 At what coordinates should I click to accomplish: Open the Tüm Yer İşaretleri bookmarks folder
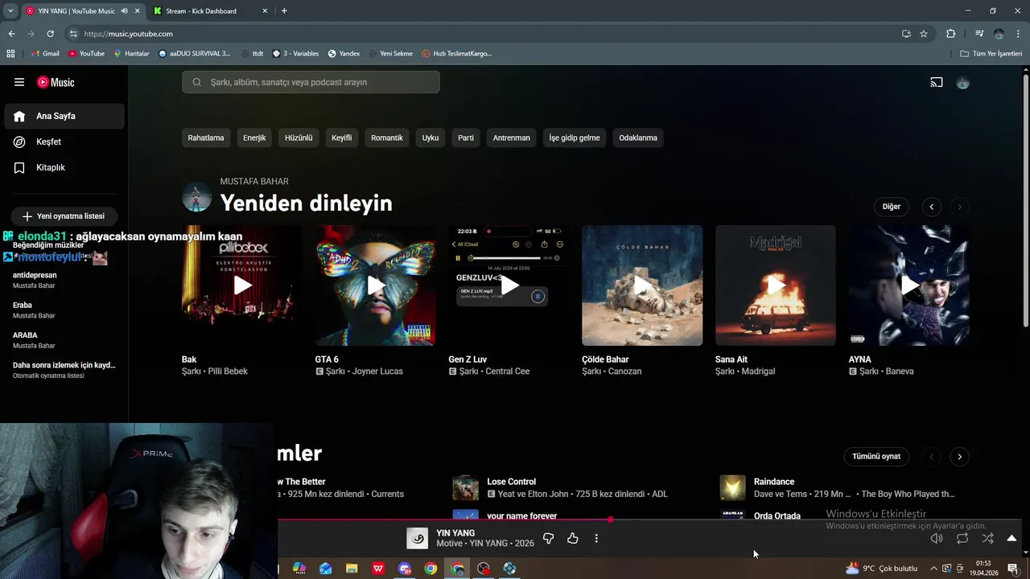(991, 54)
